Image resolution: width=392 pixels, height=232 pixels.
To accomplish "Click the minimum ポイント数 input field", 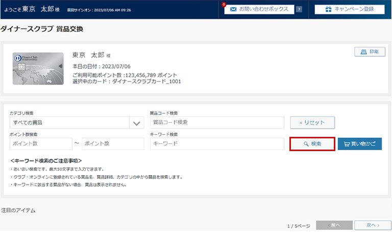I will [x=40, y=143].
